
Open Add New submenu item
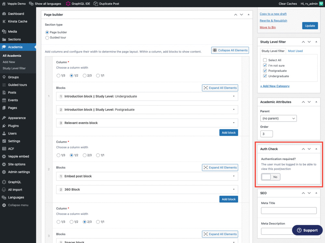tap(9, 62)
